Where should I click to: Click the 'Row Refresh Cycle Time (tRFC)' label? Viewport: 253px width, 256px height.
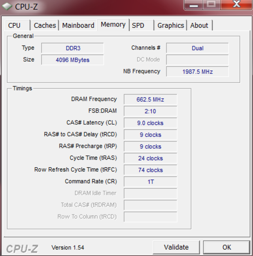click(75, 169)
